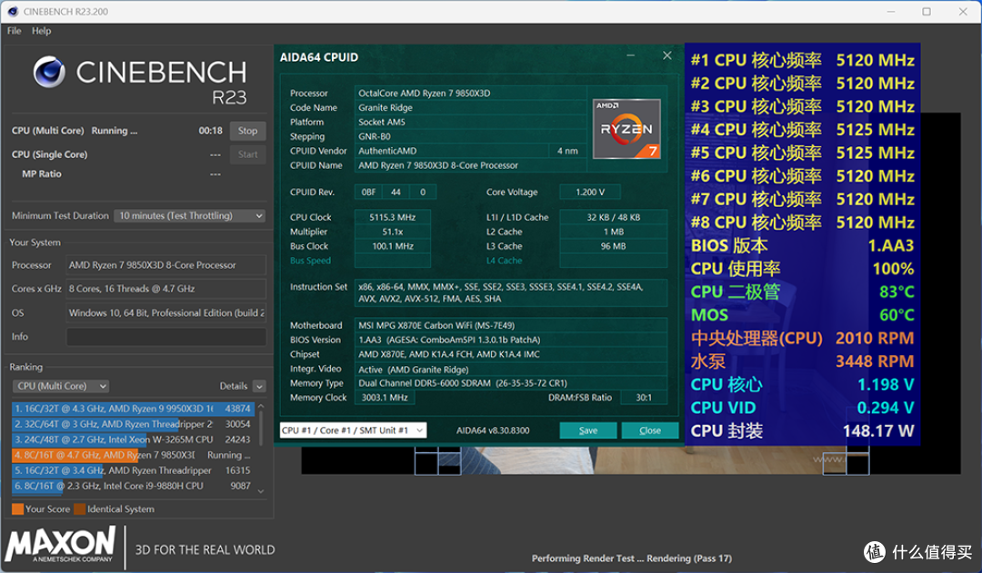Image resolution: width=982 pixels, height=573 pixels.
Task: Click the orange Your Score legend swatch
Action: (17, 509)
